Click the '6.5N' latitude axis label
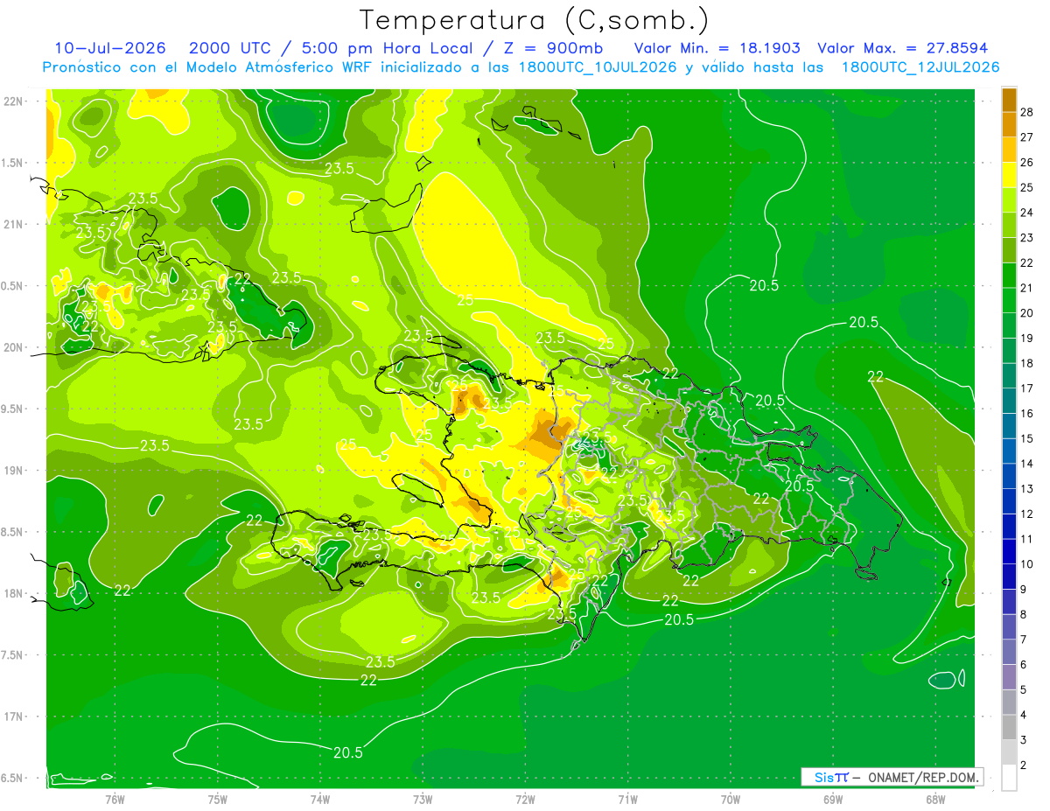 point(11,778)
